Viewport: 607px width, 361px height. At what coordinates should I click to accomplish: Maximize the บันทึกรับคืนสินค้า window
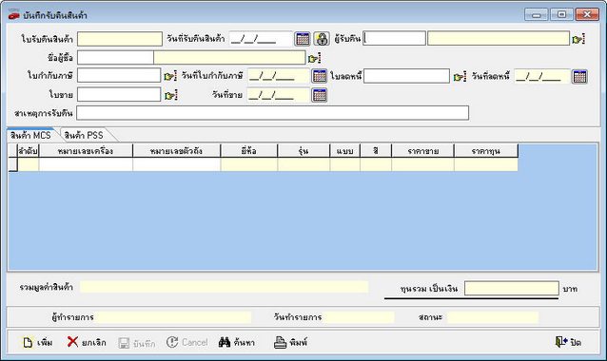coord(561,14)
